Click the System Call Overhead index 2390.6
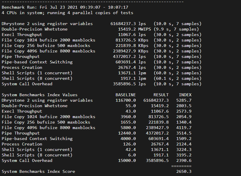 click(184, 160)
